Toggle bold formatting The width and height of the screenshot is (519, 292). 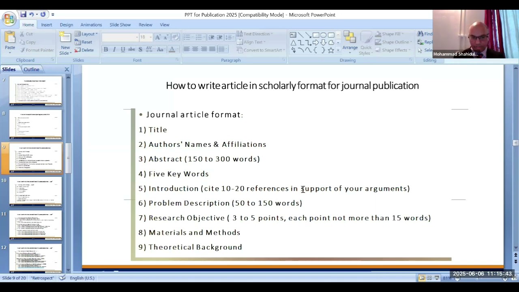[x=106, y=49]
